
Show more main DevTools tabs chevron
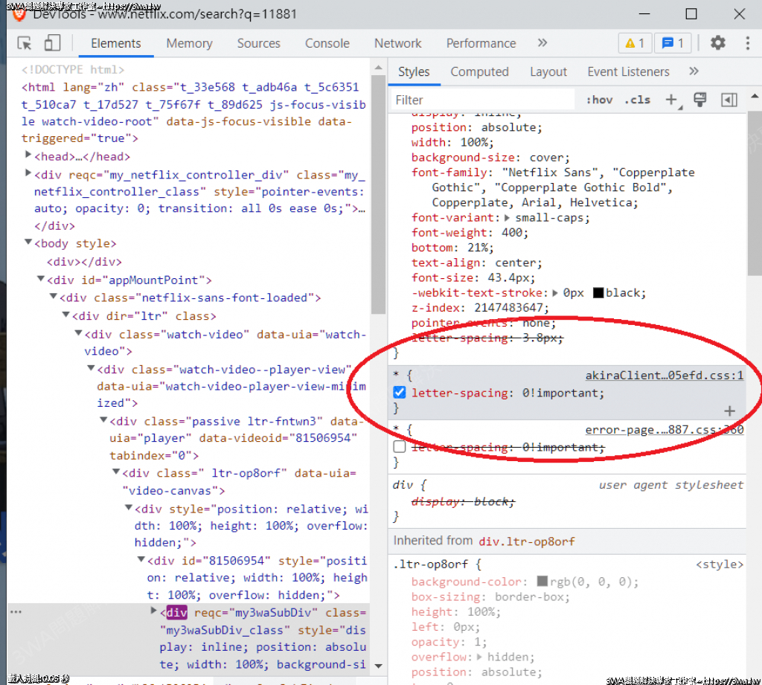tap(542, 43)
